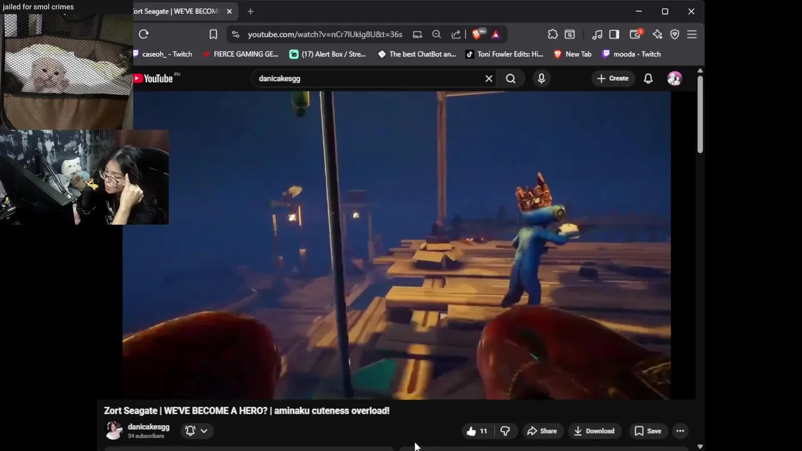The image size is (802, 451).
Task: Open YouTube notifications bell
Action: pos(648,78)
